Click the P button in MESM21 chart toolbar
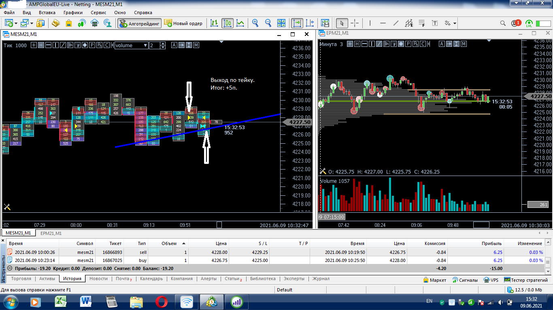Screen dimensions: 553x310 click(92, 45)
